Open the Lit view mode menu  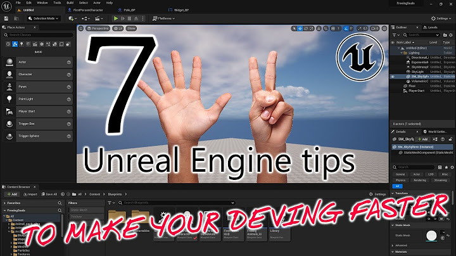coord(118,29)
